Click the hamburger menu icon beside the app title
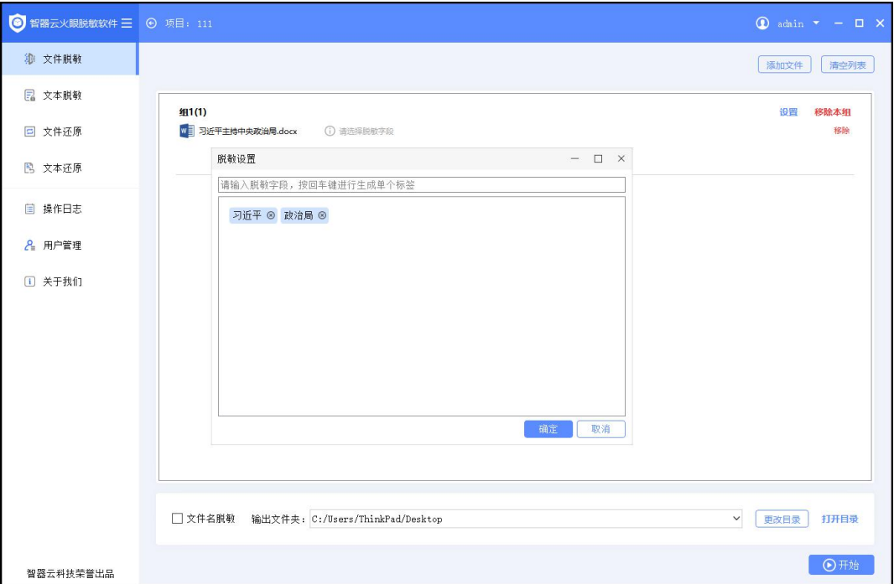Viewport: 894px width, 584px height. point(127,23)
